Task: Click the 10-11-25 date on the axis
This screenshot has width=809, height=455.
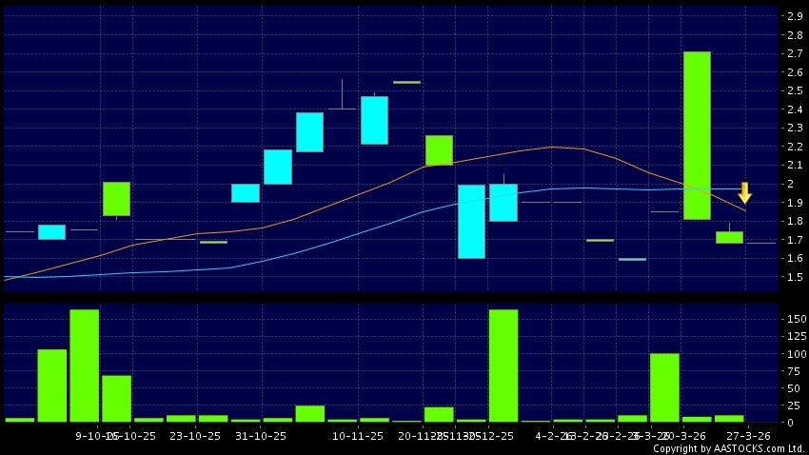Action: [358, 435]
